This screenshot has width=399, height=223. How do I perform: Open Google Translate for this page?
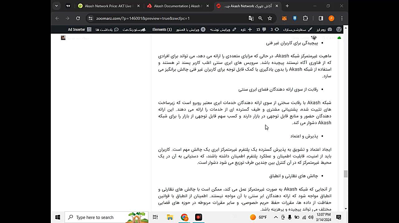pos(251,18)
